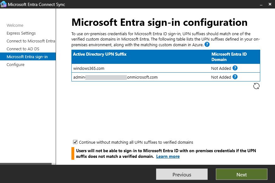Select Connect to Microsoft Entra step
This screenshot has width=275, height=183.
31,41
